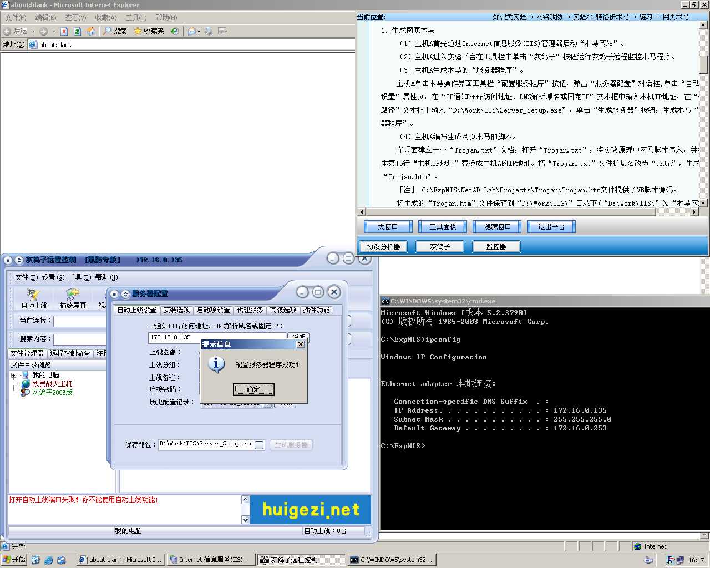Select 插件功能 tab in 服务器配置
710x568 pixels.
pos(316,310)
